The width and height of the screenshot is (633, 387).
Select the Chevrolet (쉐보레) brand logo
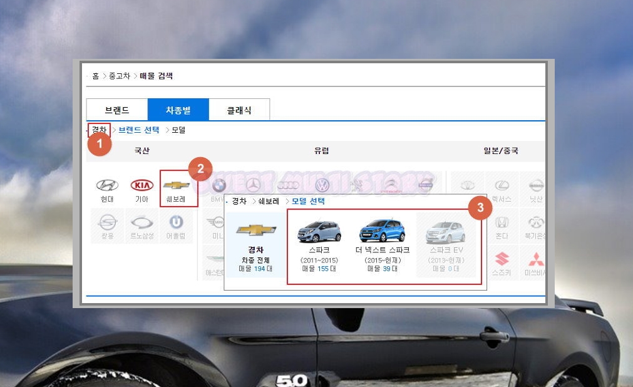177,185
